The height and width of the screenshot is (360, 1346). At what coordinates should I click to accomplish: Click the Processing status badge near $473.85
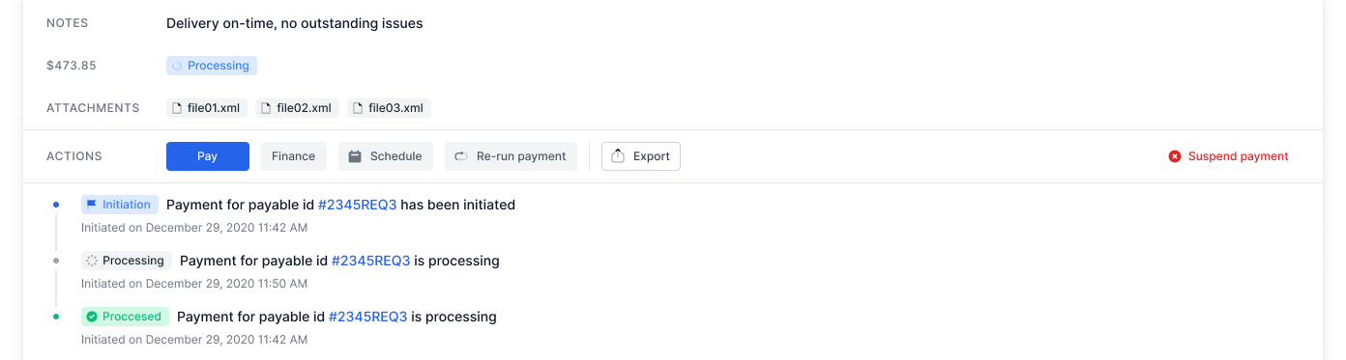(x=212, y=66)
